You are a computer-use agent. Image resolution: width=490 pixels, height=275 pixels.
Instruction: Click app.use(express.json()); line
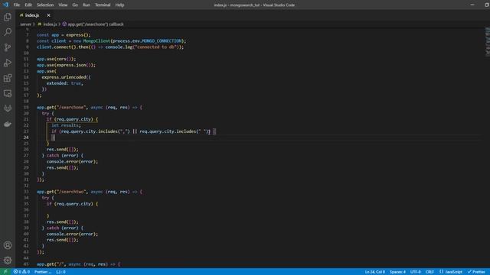[66, 65]
